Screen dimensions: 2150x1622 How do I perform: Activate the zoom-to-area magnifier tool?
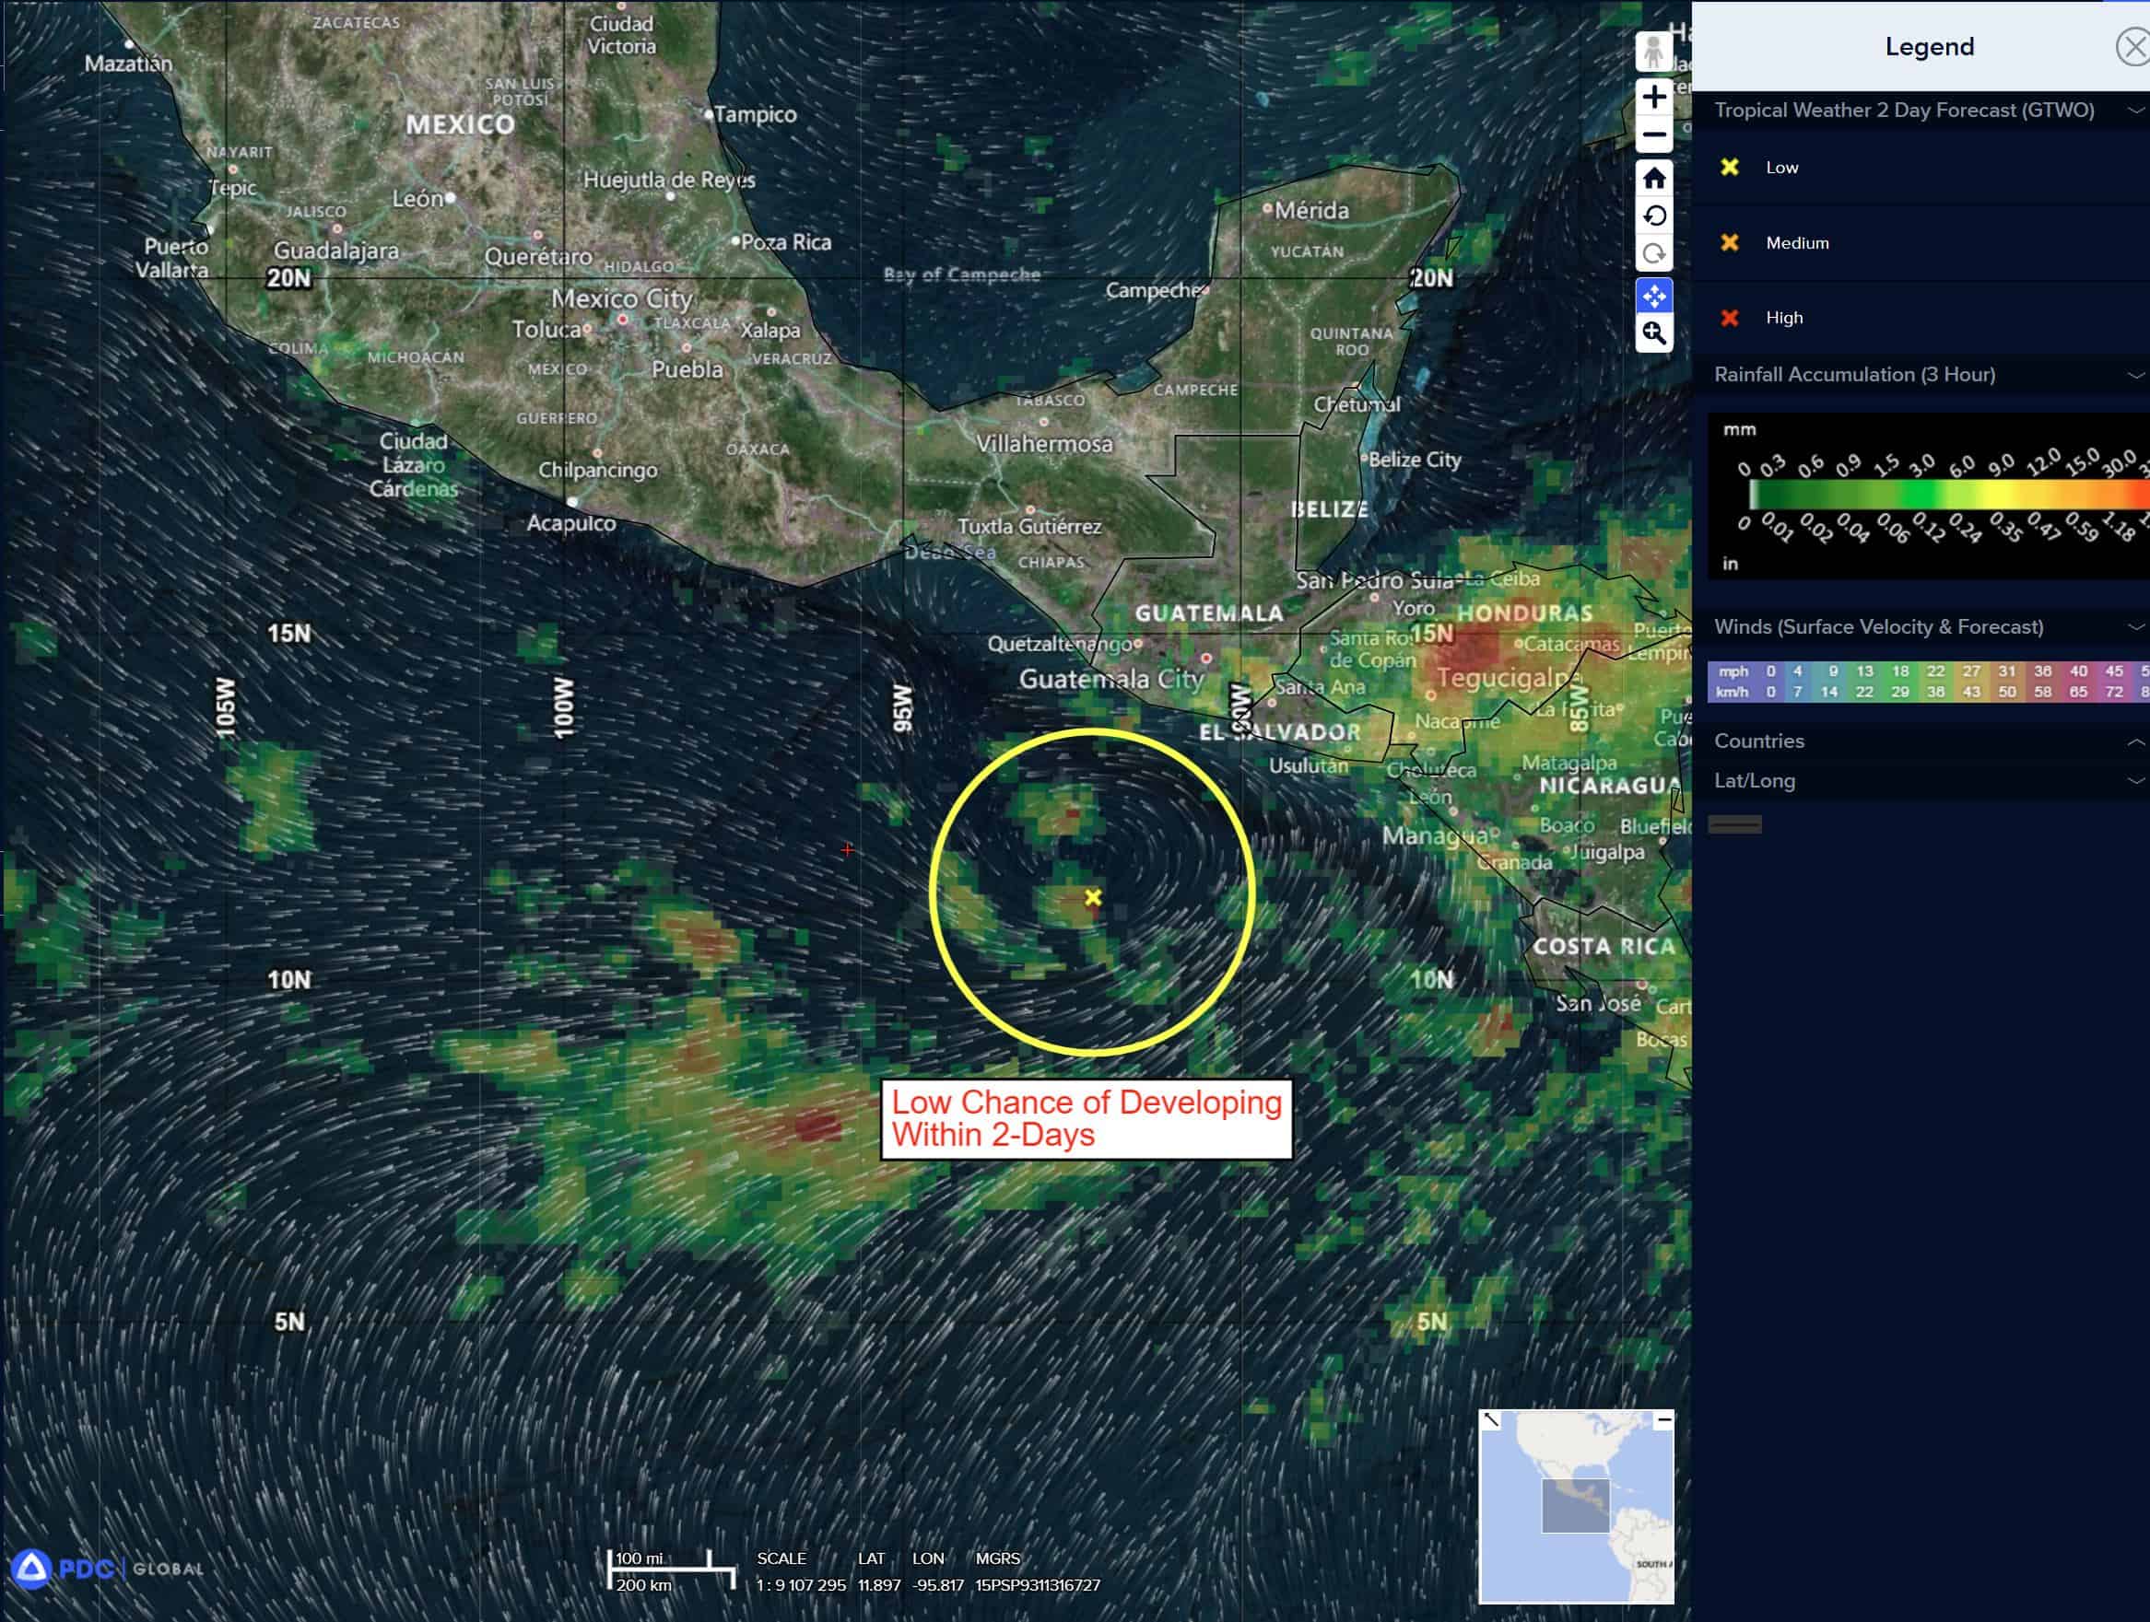click(x=1653, y=334)
